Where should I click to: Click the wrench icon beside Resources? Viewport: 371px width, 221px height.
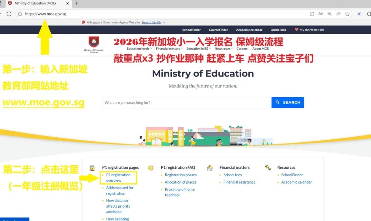click(x=268, y=168)
